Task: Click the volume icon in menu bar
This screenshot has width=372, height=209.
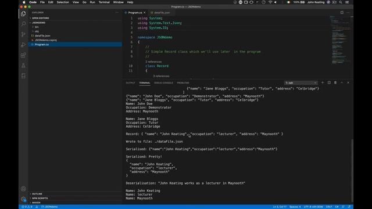Action: click(276, 2)
